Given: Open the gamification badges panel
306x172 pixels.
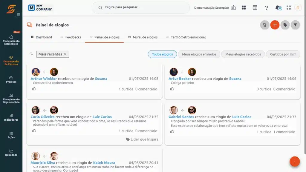Looking at the screenshot, I should [x=265, y=25].
